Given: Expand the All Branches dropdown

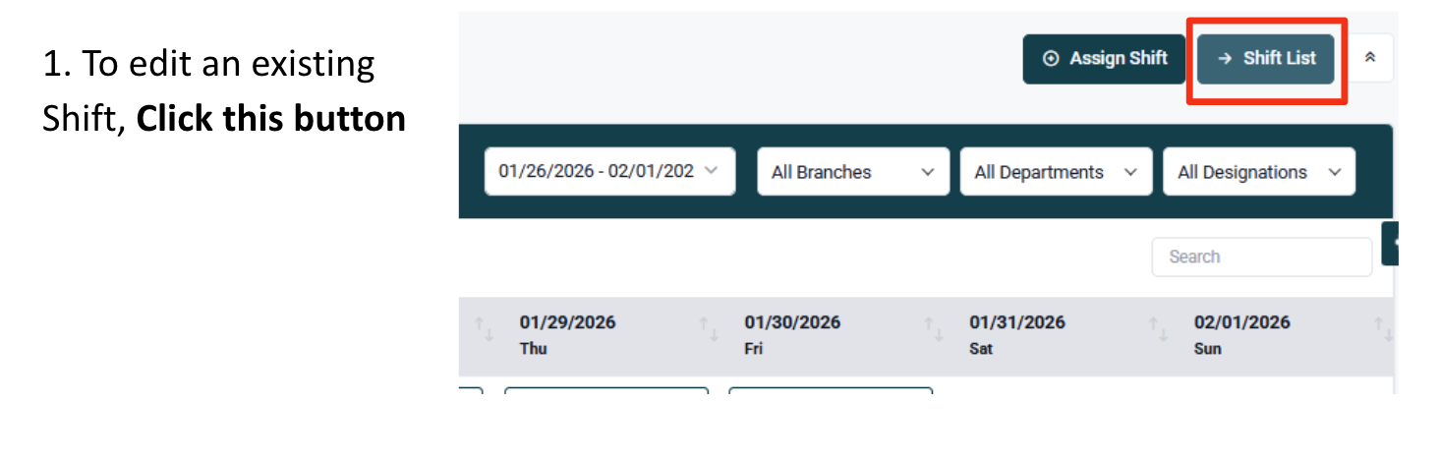Looking at the screenshot, I should (853, 172).
